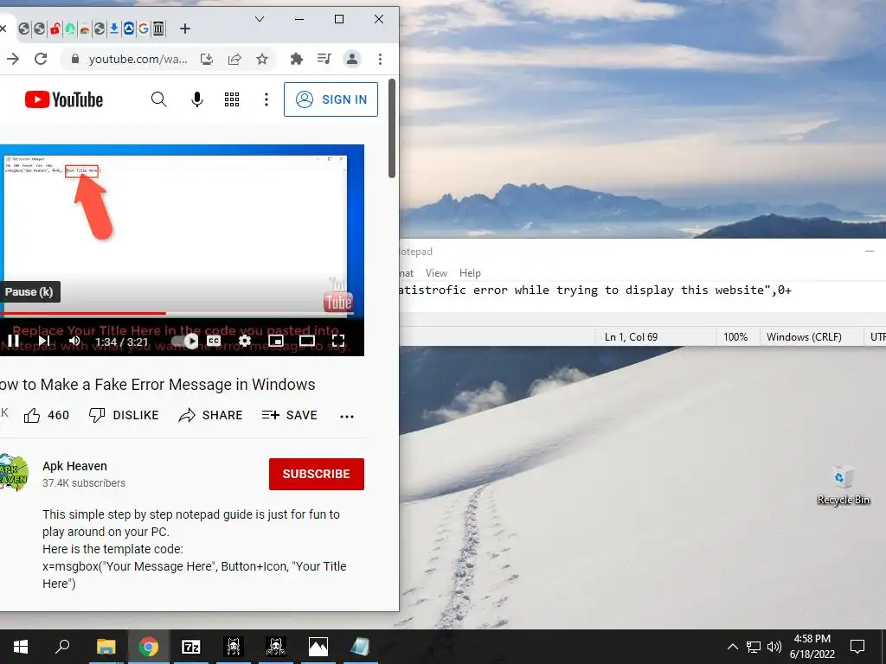Switch to the rainbow icon tab
Image resolution: width=886 pixels, height=664 pixels.
[x=85, y=29]
